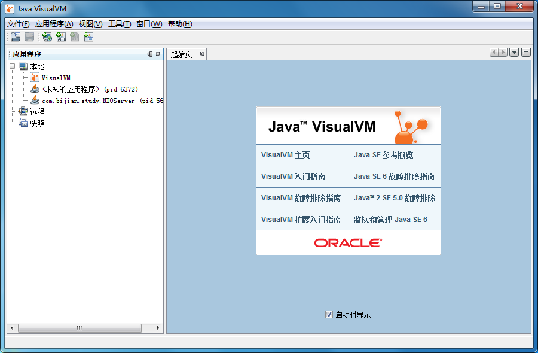Image resolution: width=538 pixels, height=353 pixels.
Task: Close the 应用程序 panel
Action: (x=158, y=54)
